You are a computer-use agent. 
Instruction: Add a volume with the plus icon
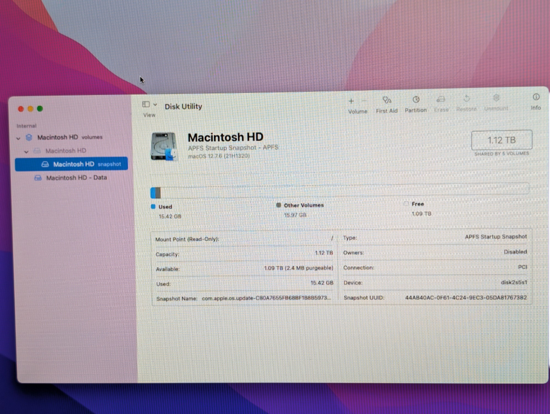coord(351,101)
